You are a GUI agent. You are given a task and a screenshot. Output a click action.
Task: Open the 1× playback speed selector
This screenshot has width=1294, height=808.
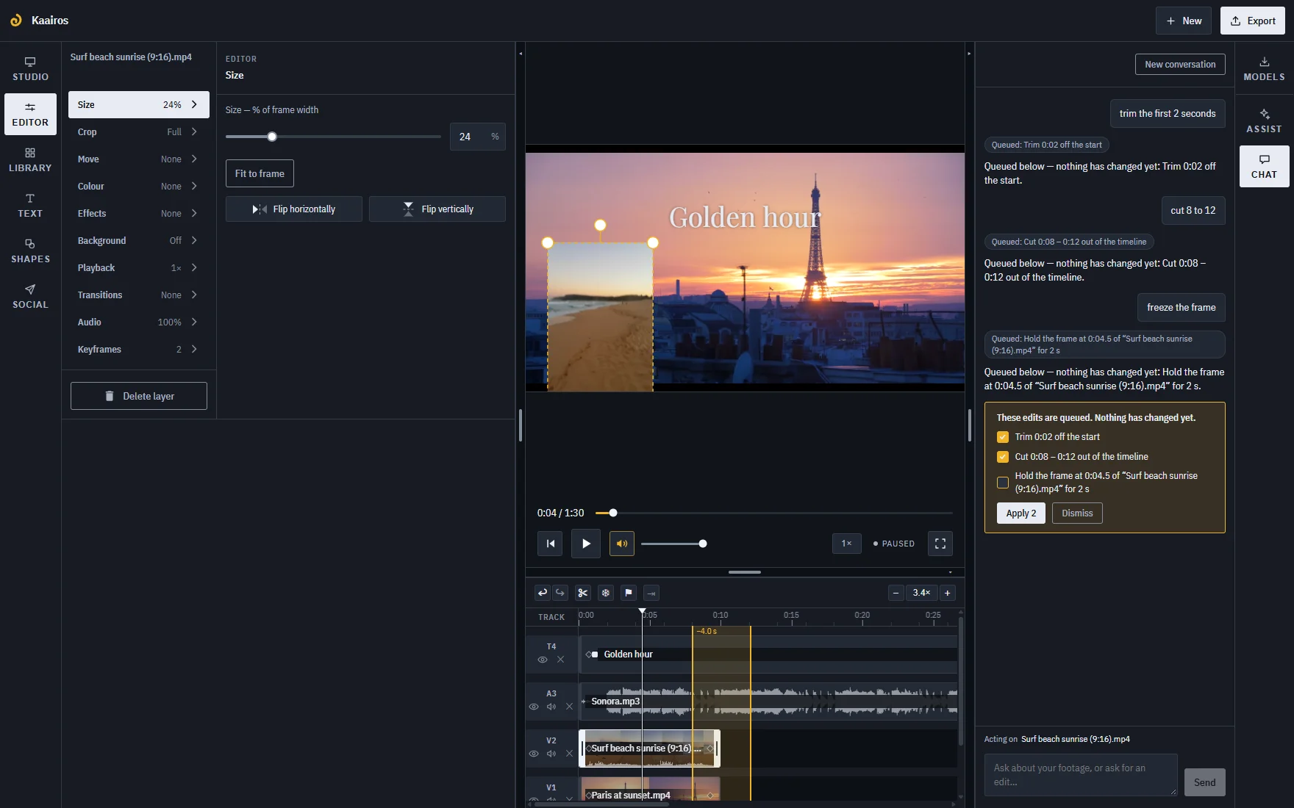click(846, 544)
